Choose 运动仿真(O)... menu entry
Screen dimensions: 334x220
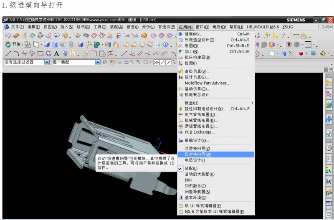coord(216,89)
